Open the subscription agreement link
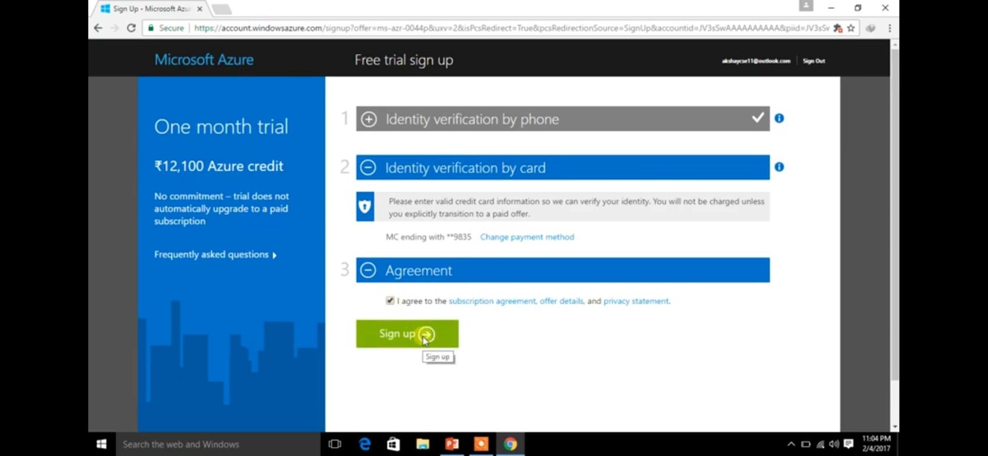 (x=492, y=301)
